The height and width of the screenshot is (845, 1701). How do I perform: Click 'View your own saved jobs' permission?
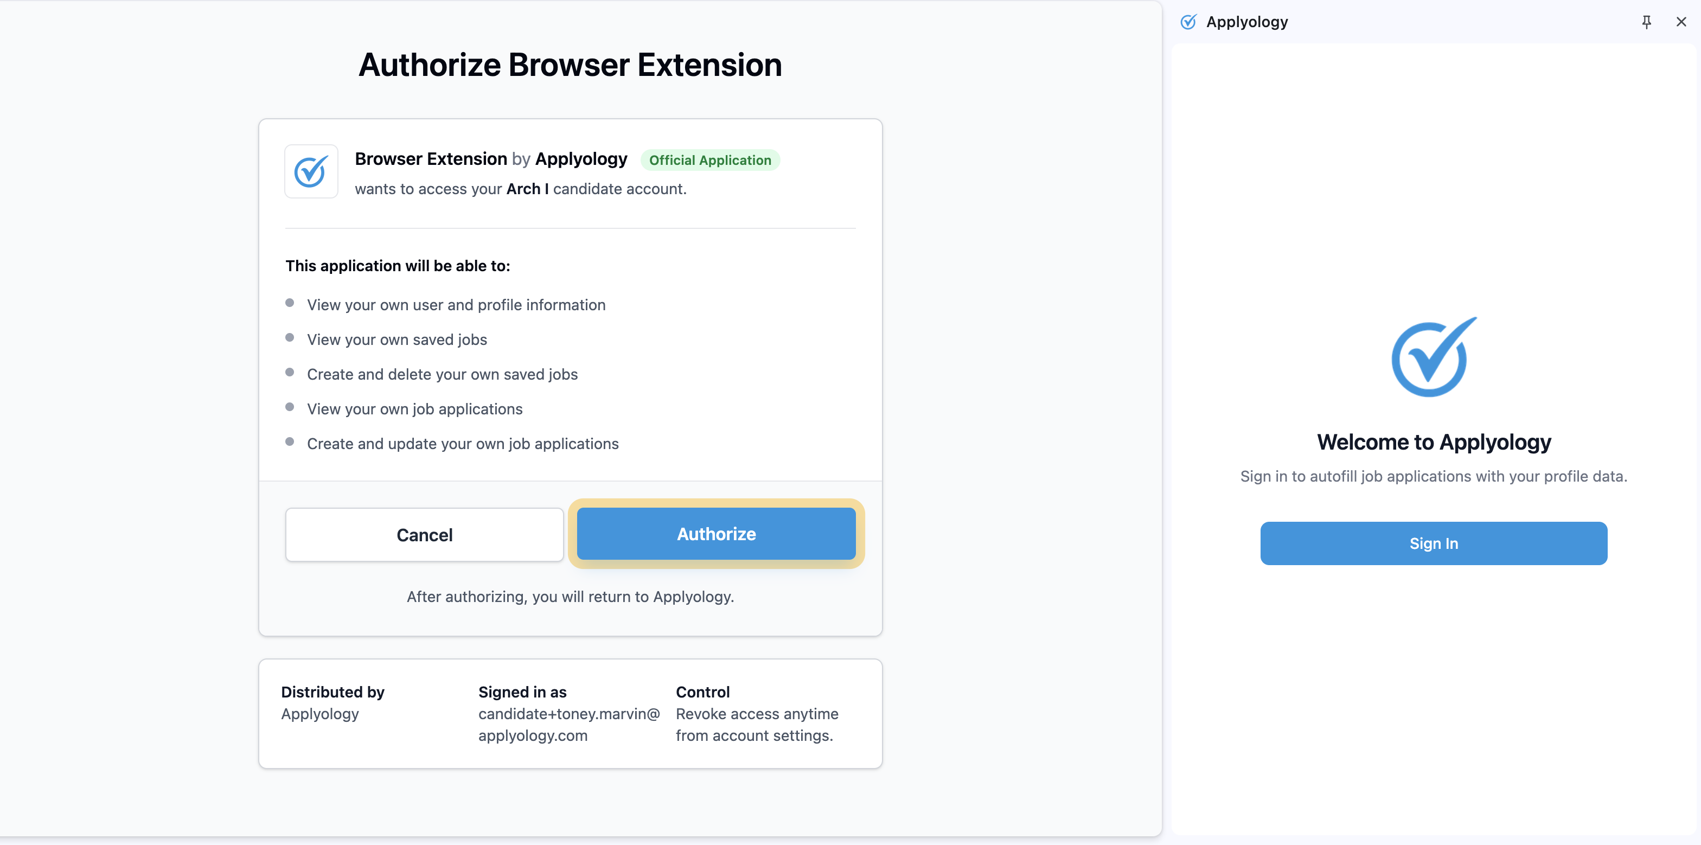[x=397, y=340]
